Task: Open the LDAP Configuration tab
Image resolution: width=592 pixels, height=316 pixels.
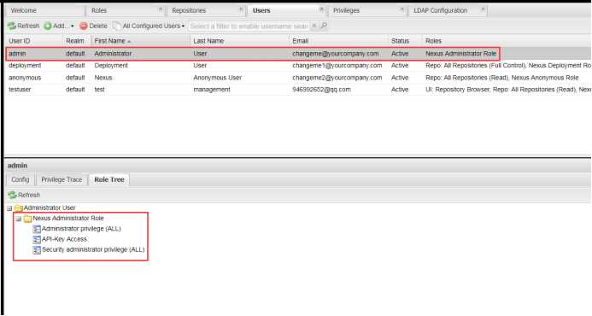Action: tap(440, 10)
